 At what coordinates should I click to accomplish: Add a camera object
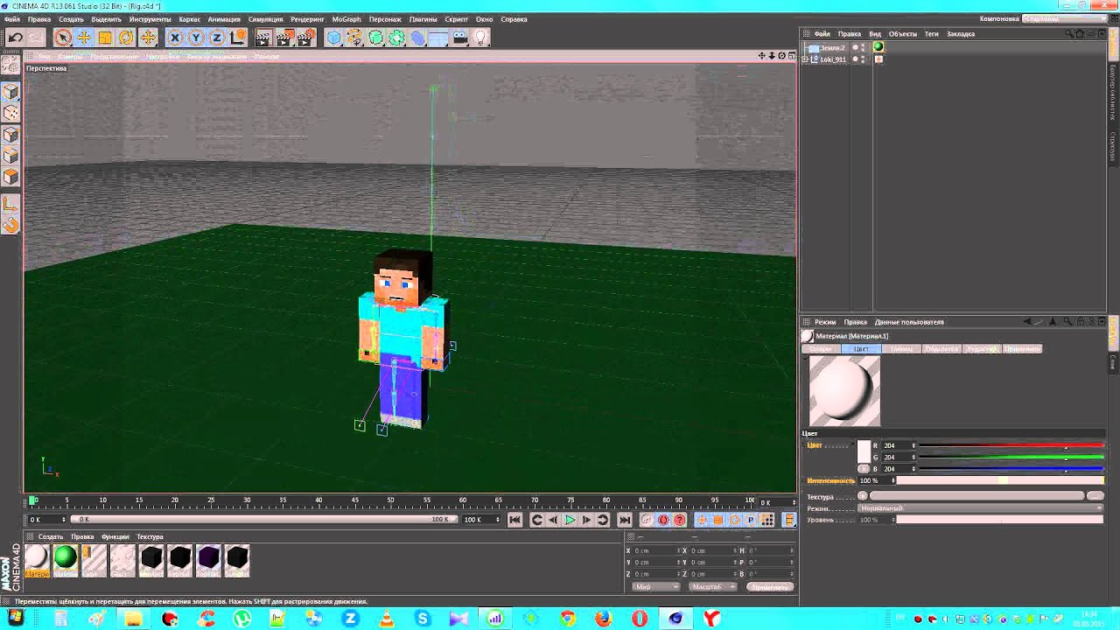tap(460, 38)
